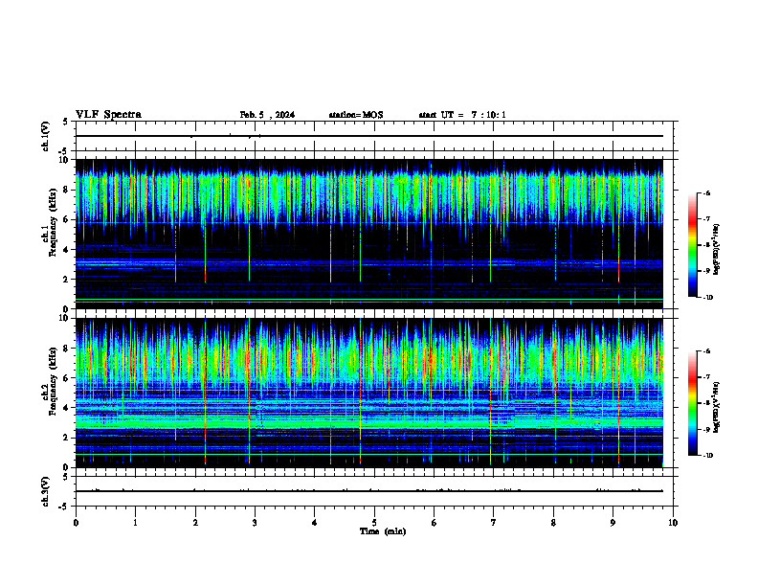
Task: Click the ch.1 waveform trace in the top strip
Action: (369, 136)
